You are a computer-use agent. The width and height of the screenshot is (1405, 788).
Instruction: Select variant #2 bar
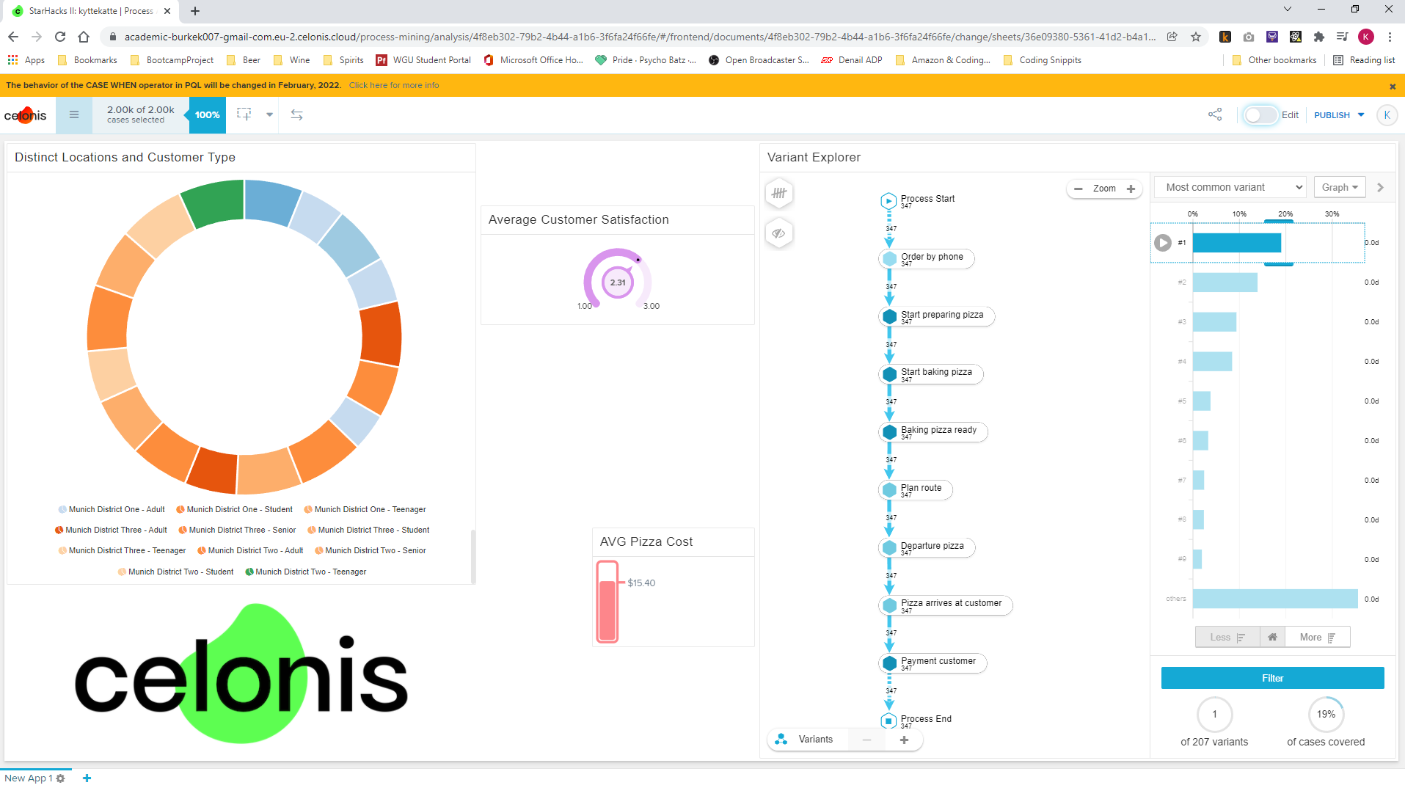coord(1225,282)
